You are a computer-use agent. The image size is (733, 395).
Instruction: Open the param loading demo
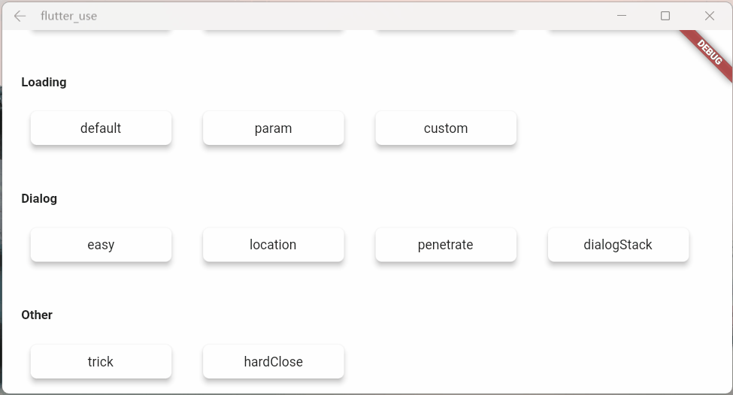click(274, 128)
